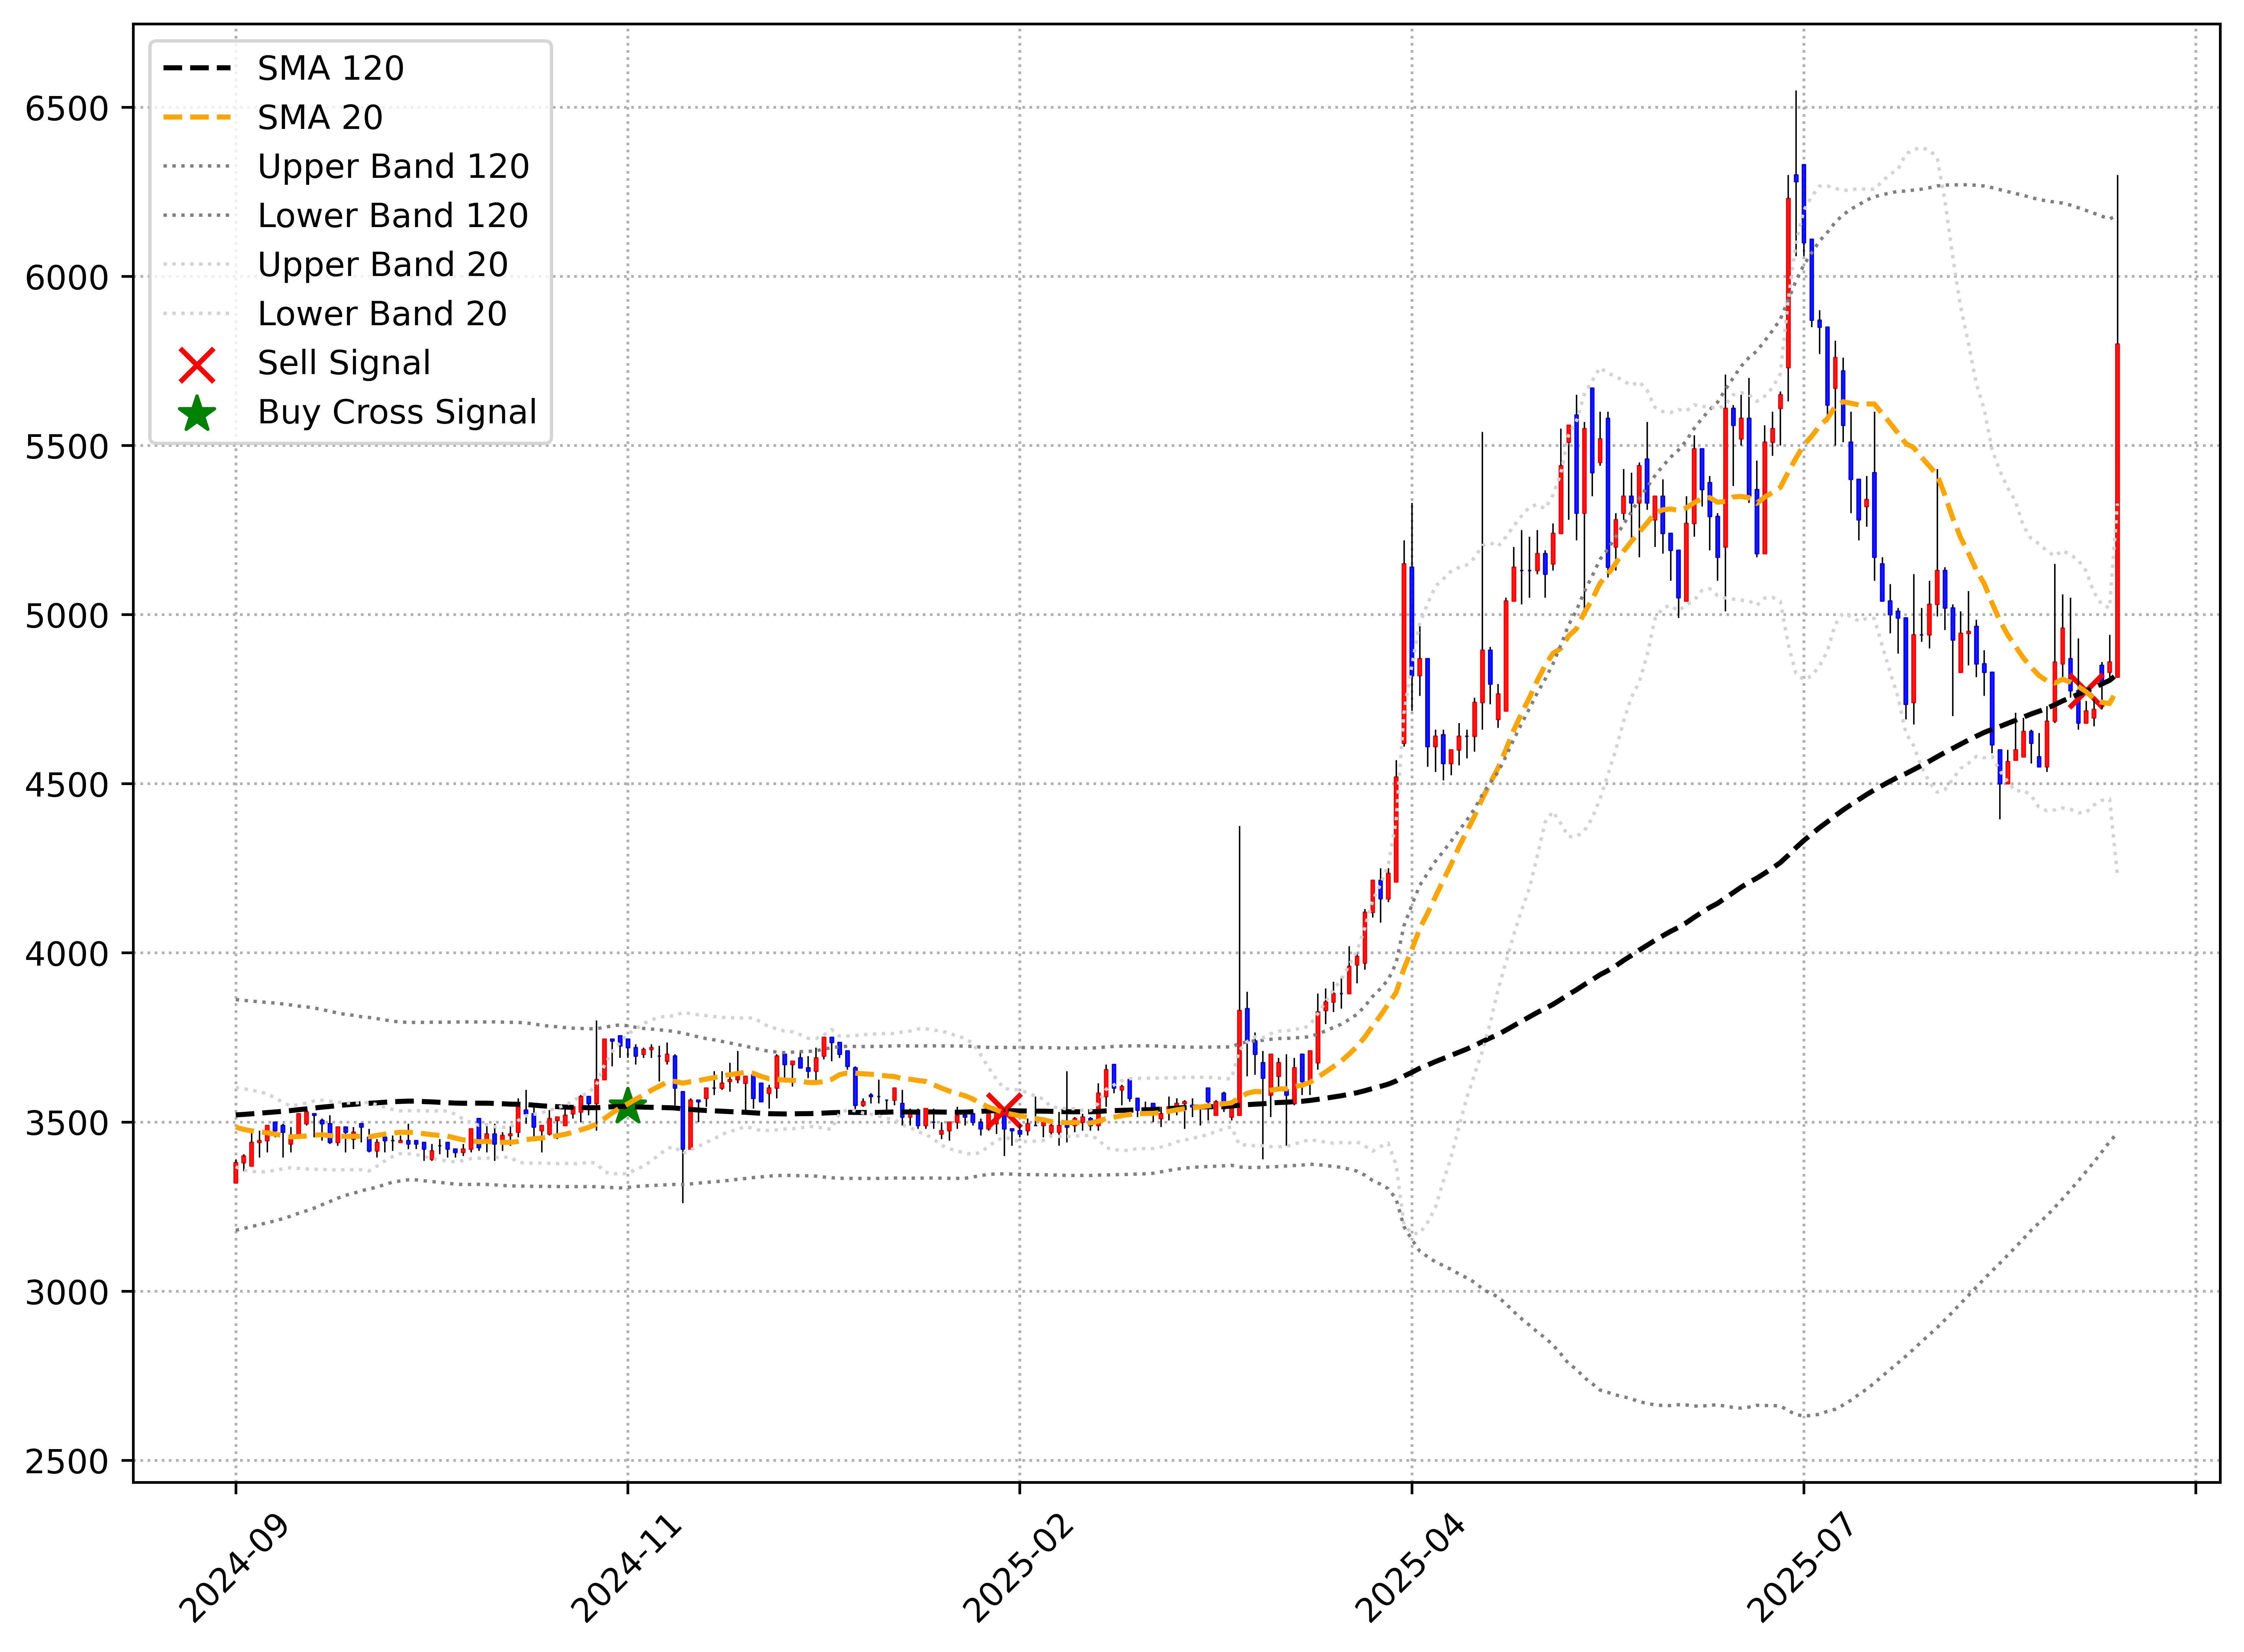
Task: Click the red X icon in legend
Action: (x=197, y=365)
